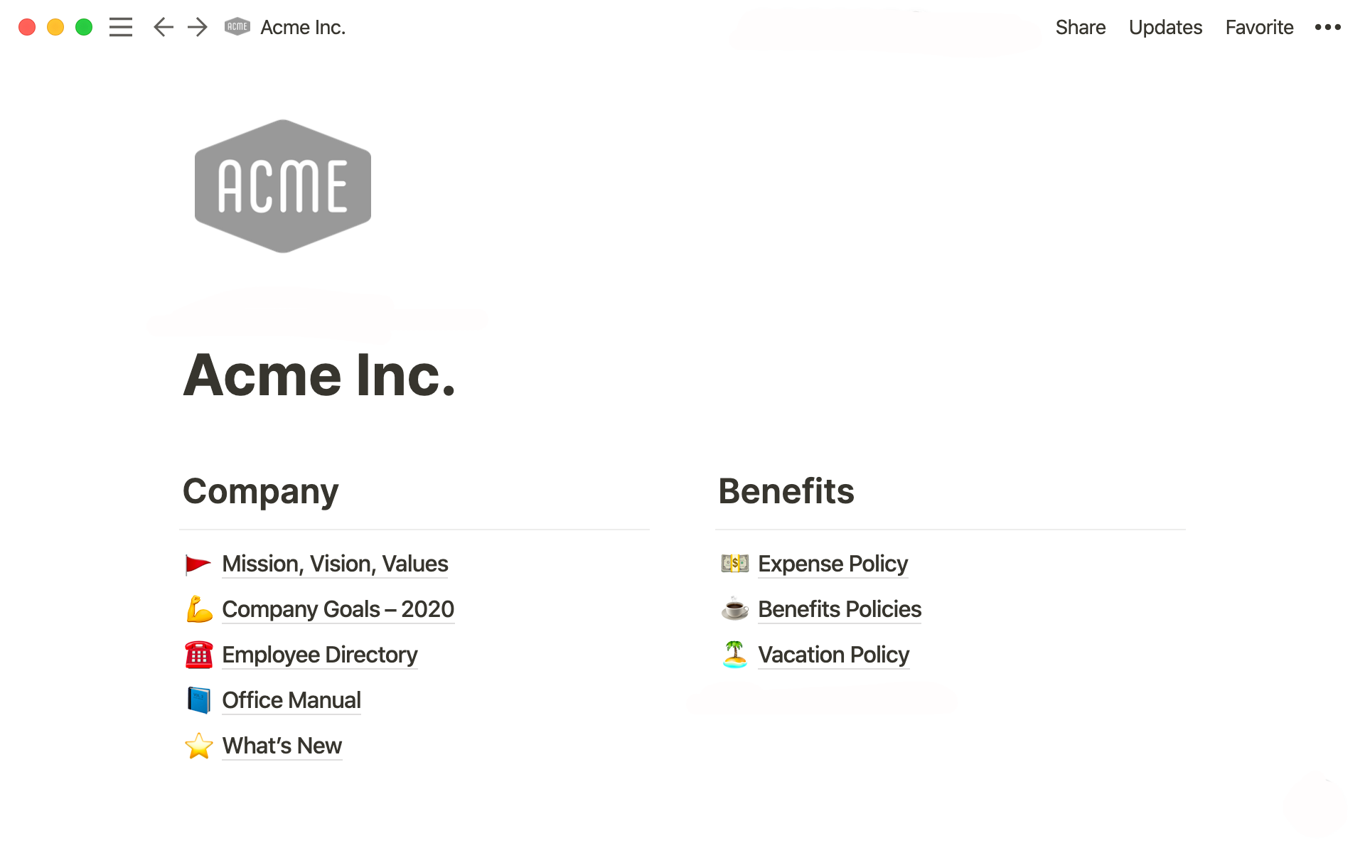Open Benefits Policies page
This screenshot has height=853, width=1365.
[837, 609]
